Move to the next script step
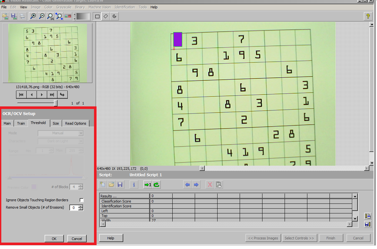 (196, 185)
